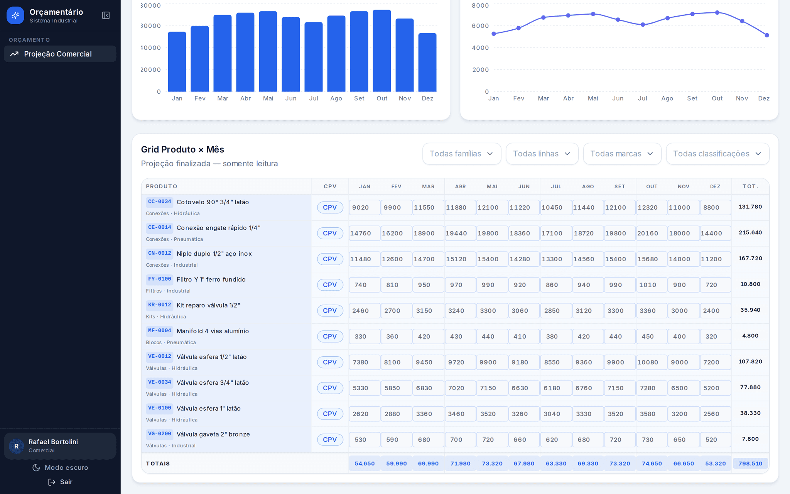The height and width of the screenshot is (494, 790).
Task: Click the FY-0100 product code tag
Action: pyautogui.click(x=159, y=279)
